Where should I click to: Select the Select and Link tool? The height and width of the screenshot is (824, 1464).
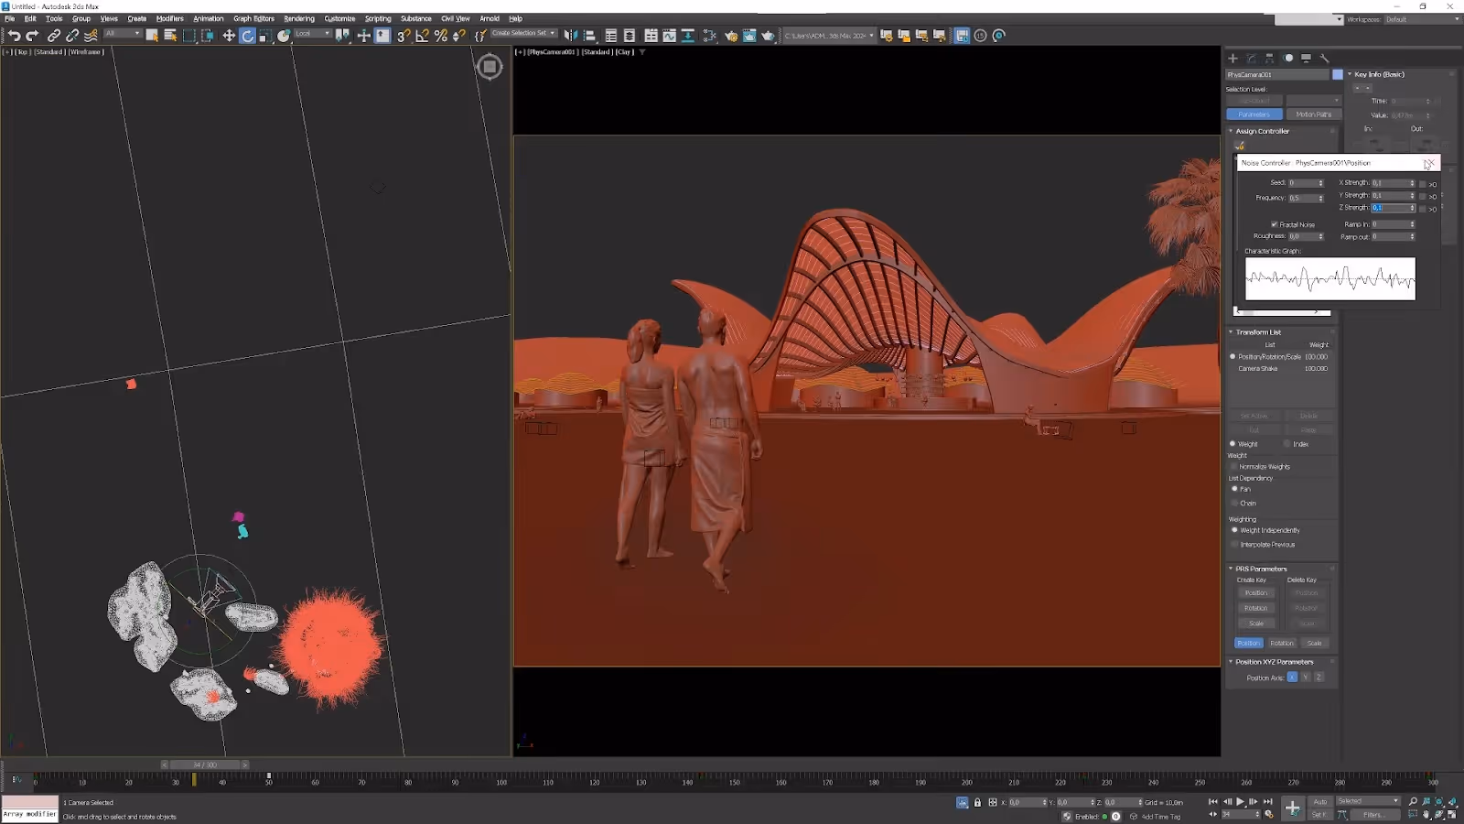pyautogui.click(x=54, y=36)
